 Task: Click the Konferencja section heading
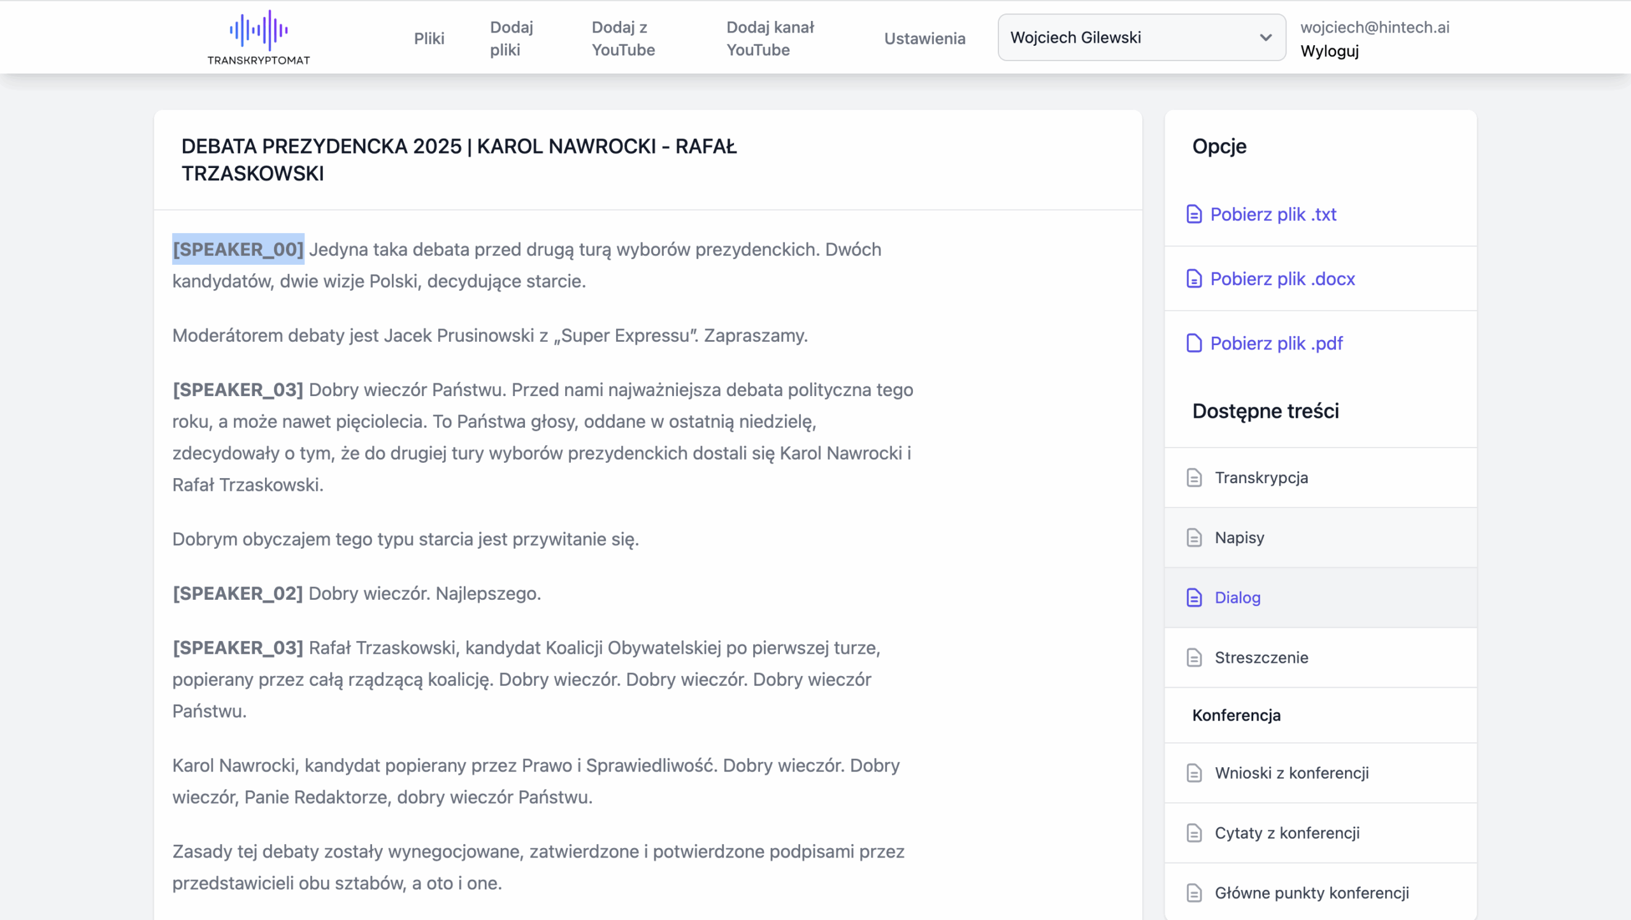[x=1236, y=715]
